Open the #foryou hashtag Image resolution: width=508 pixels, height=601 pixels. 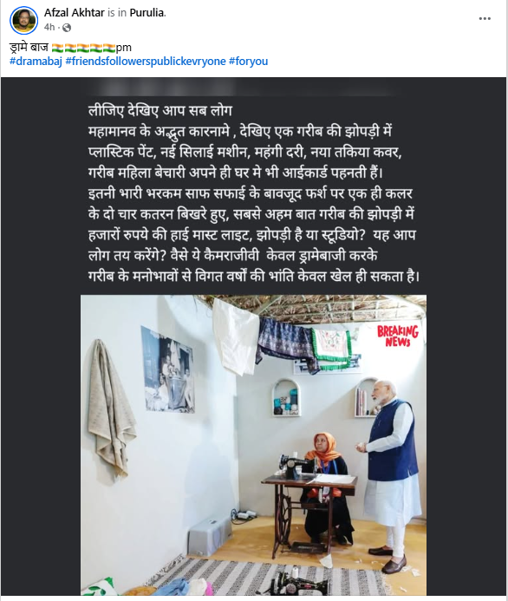click(248, 61)
